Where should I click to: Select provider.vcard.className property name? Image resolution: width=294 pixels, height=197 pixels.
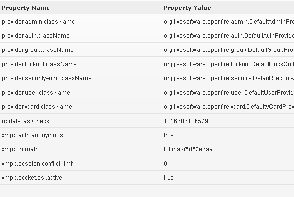pos(37,107)
